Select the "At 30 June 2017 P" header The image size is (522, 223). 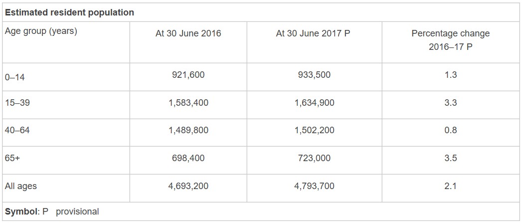[313, 34]
